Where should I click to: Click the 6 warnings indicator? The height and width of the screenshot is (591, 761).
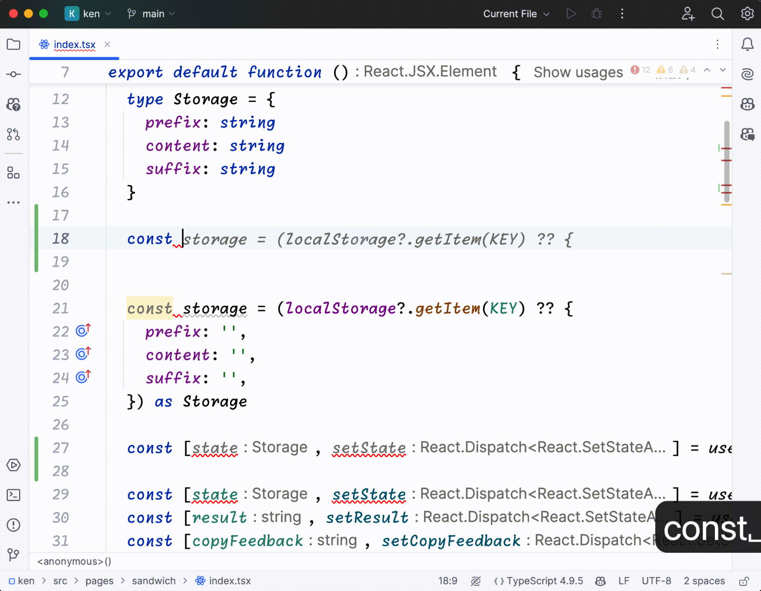click(665, 70)
